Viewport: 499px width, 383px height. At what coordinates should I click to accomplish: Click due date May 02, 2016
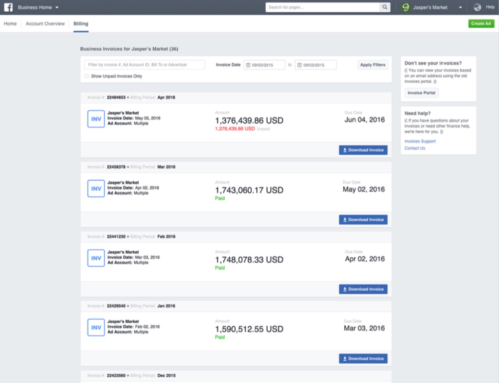[364, 189]
